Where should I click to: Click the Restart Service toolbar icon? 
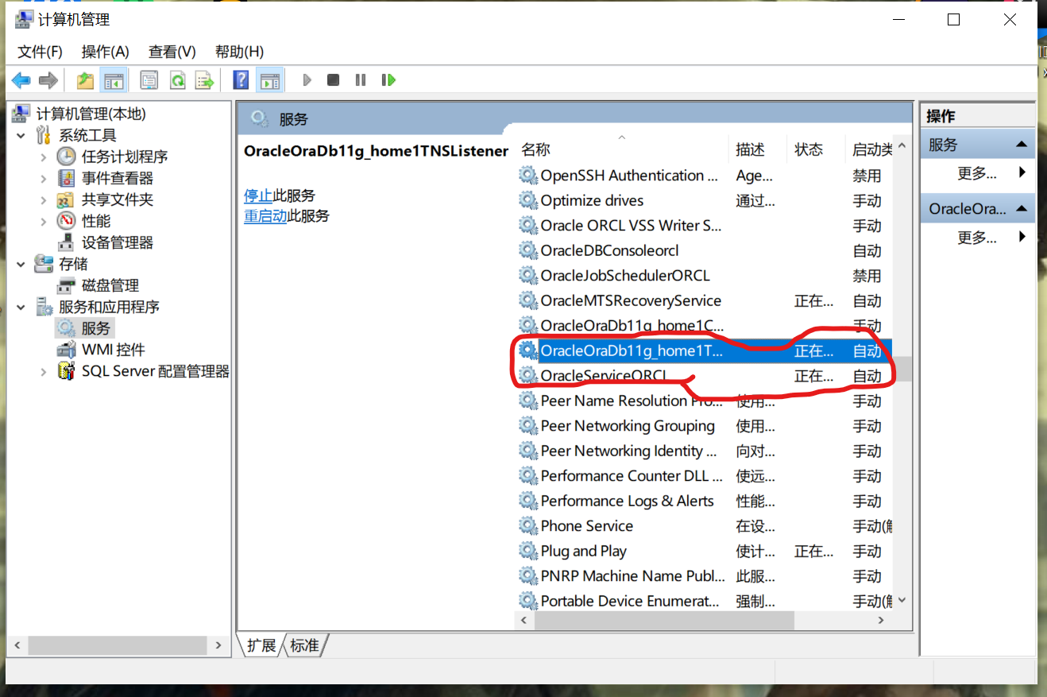(388, 80)
